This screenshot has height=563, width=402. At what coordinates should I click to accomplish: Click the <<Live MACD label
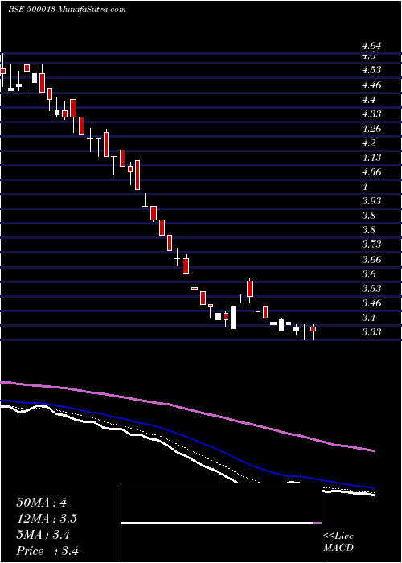click(338, 542)
